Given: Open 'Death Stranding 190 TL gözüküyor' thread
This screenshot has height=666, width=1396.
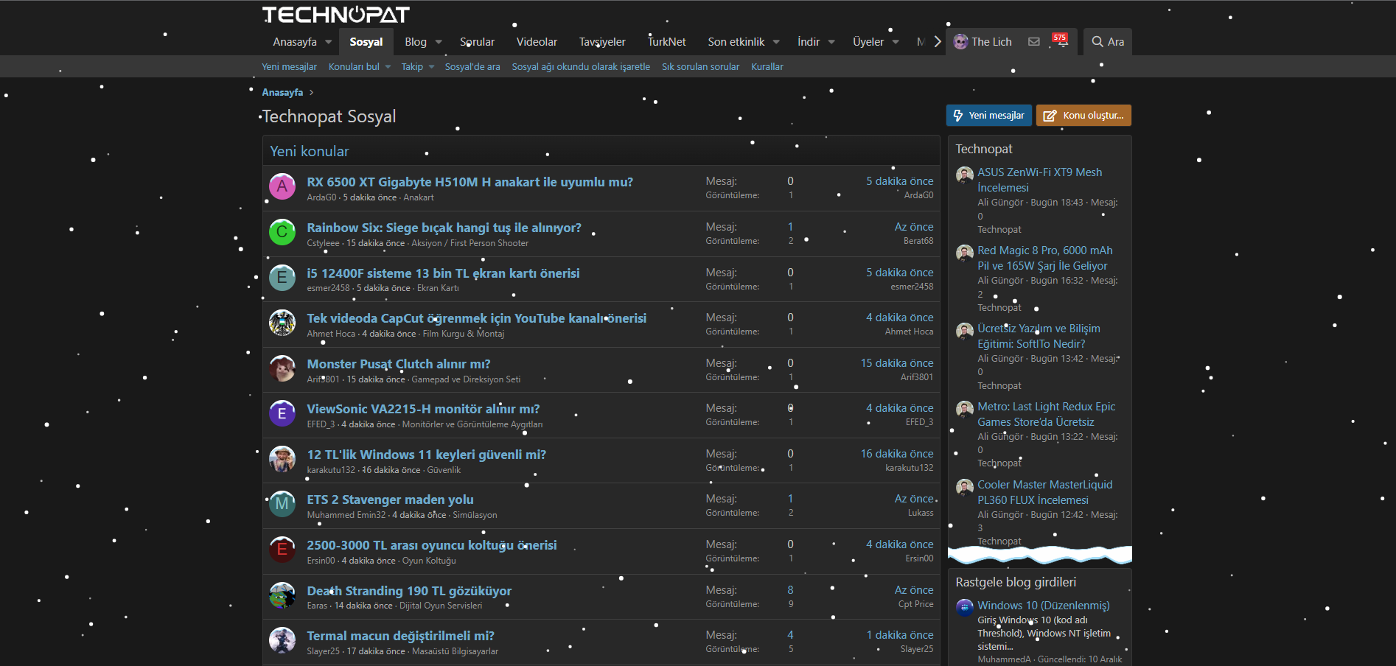Looking at the screenshot, I should (x=409, y=591).
